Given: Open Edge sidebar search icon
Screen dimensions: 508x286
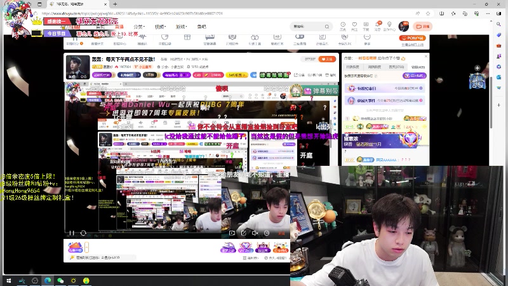Looking at the screenshot, I should (498, 24).
